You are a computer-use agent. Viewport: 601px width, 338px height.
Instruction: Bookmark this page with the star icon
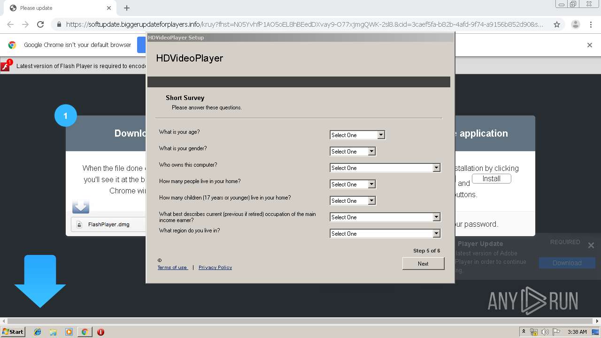(x=557, y=24)
